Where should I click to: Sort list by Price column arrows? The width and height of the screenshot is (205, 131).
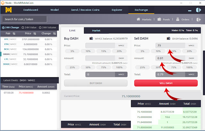point(35,33)
